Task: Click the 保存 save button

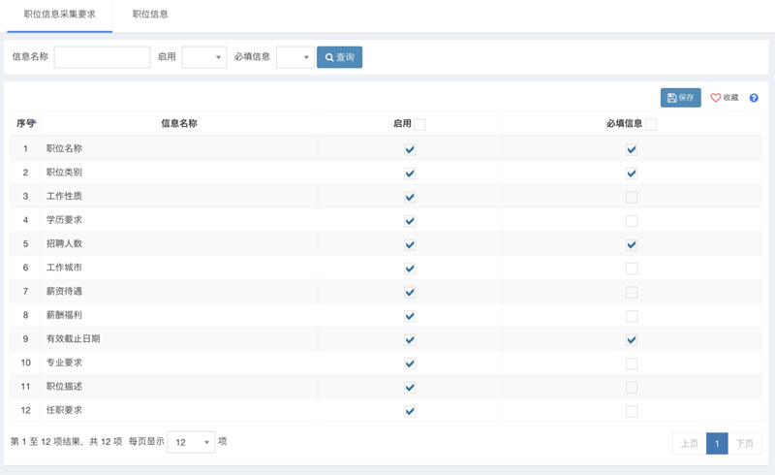Action: (680, 98)
